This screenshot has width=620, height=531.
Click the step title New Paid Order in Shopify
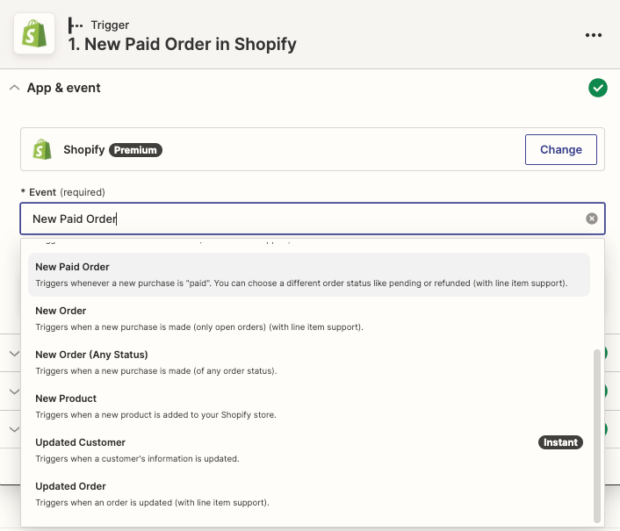pos(183,44)
